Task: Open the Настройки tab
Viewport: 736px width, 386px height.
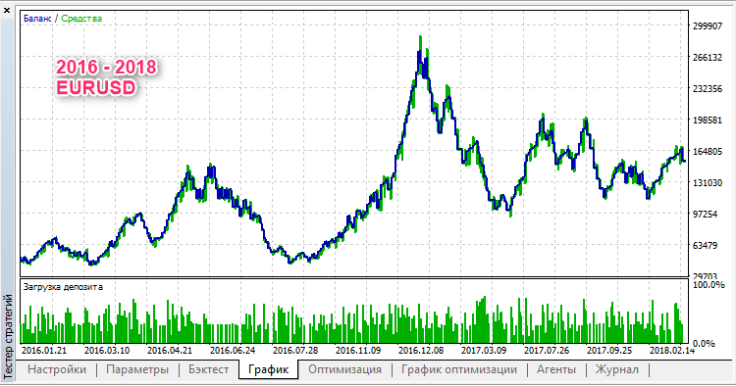Action: [x=57, y=369]
